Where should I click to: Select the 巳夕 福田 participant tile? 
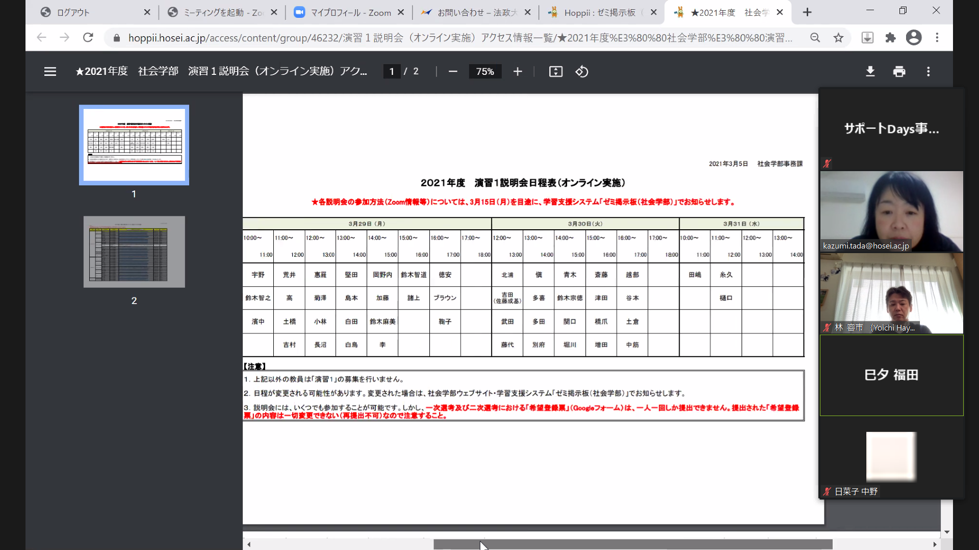(x=891, y=375)
